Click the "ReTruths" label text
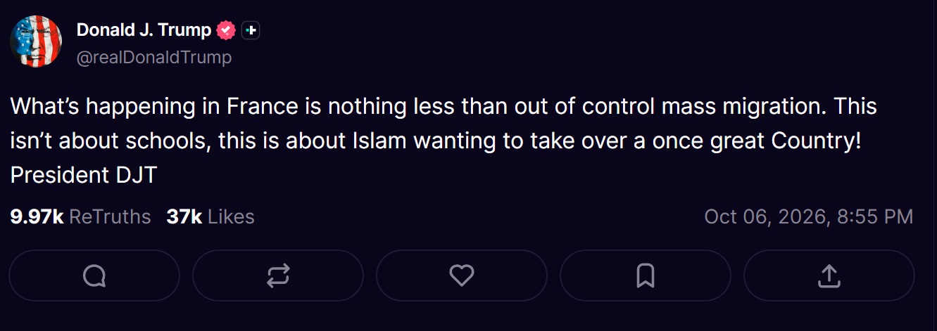Viewport: 937px width, 331px height. point(110,216)
